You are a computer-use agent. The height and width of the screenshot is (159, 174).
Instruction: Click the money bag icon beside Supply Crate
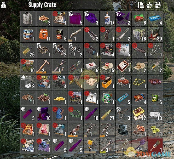(3, 5)
